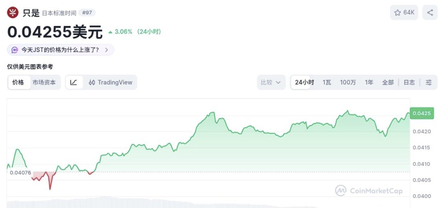Viewport: 440px width, 208px height.
Task: Click the purple AI insight icon
Action: 15,50
